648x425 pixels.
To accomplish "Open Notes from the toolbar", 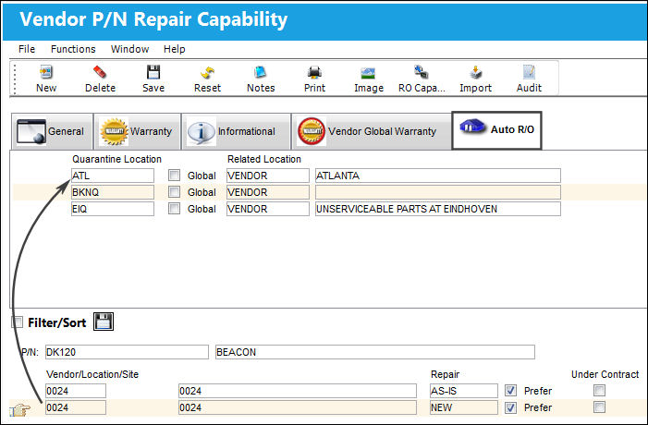I will [x=261, y=72].
